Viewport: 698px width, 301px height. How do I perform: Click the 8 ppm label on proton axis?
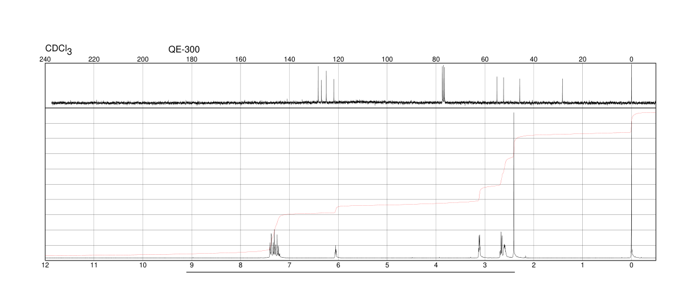(x=241, y=266)
